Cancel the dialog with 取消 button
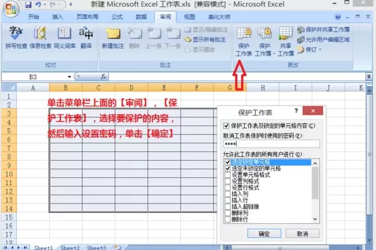376x250 pixels. click(x=302, y=234)
